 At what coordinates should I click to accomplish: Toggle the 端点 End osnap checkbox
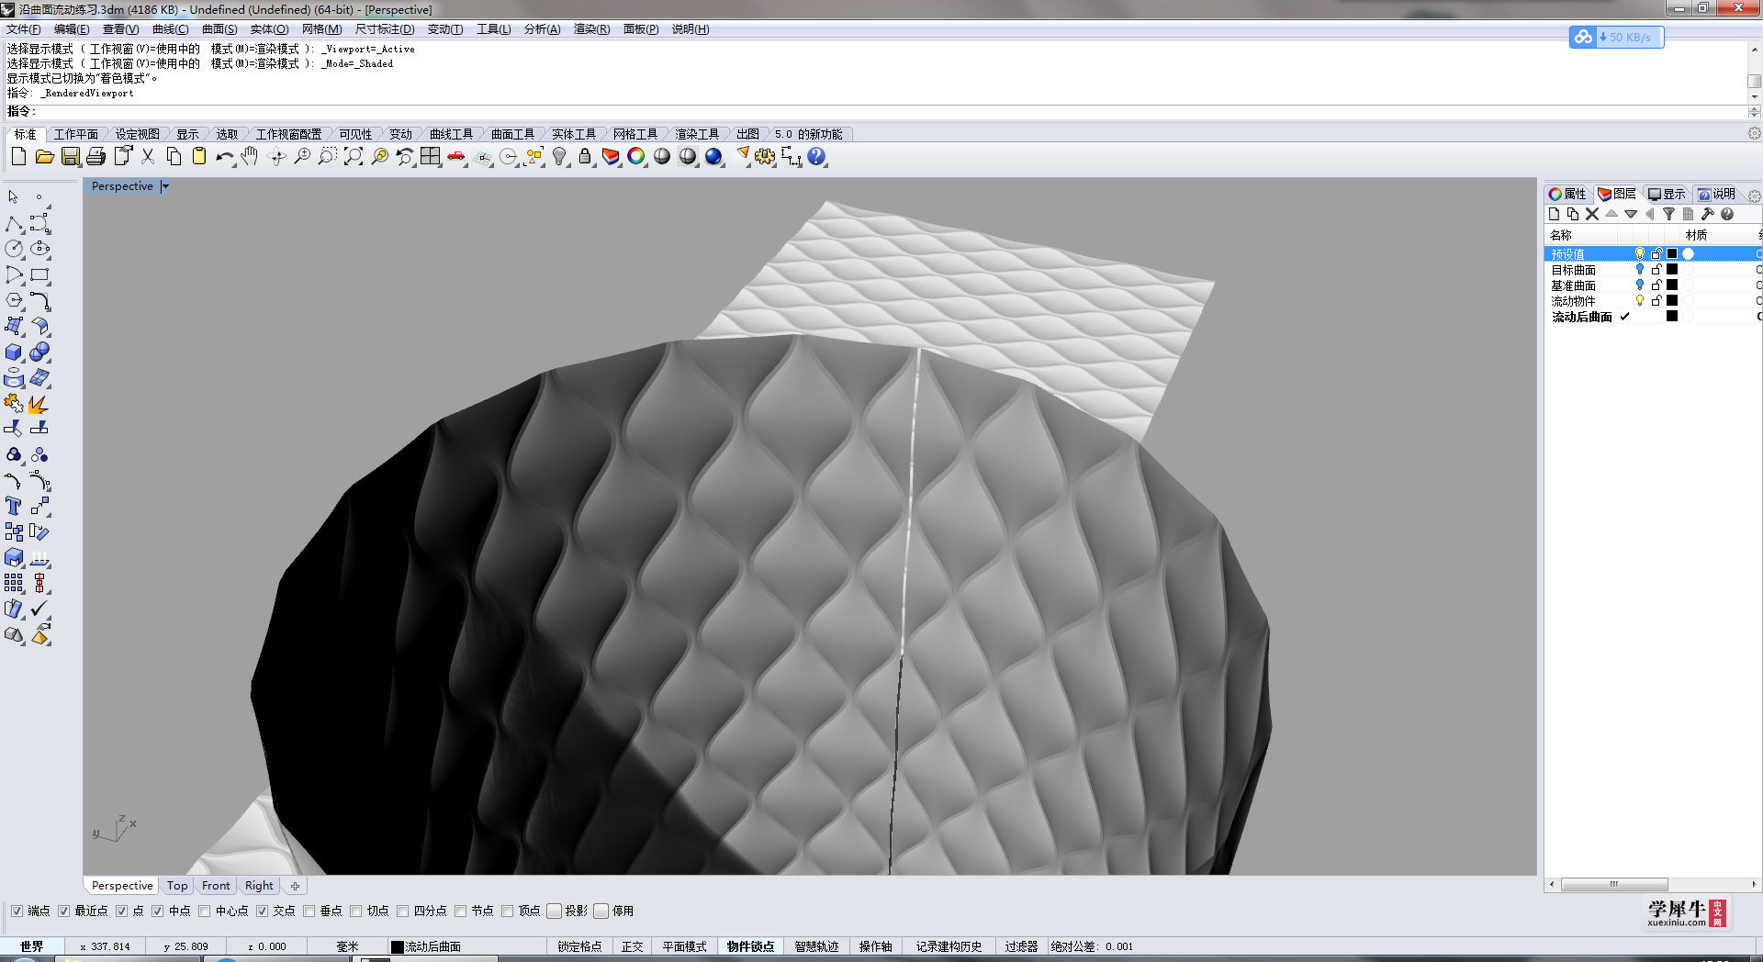coord(17,912)
